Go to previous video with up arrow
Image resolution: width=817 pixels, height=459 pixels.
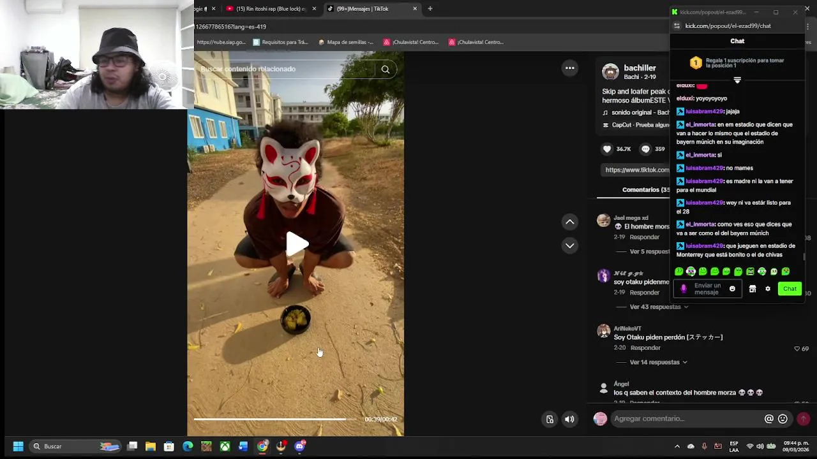(570, 222)
